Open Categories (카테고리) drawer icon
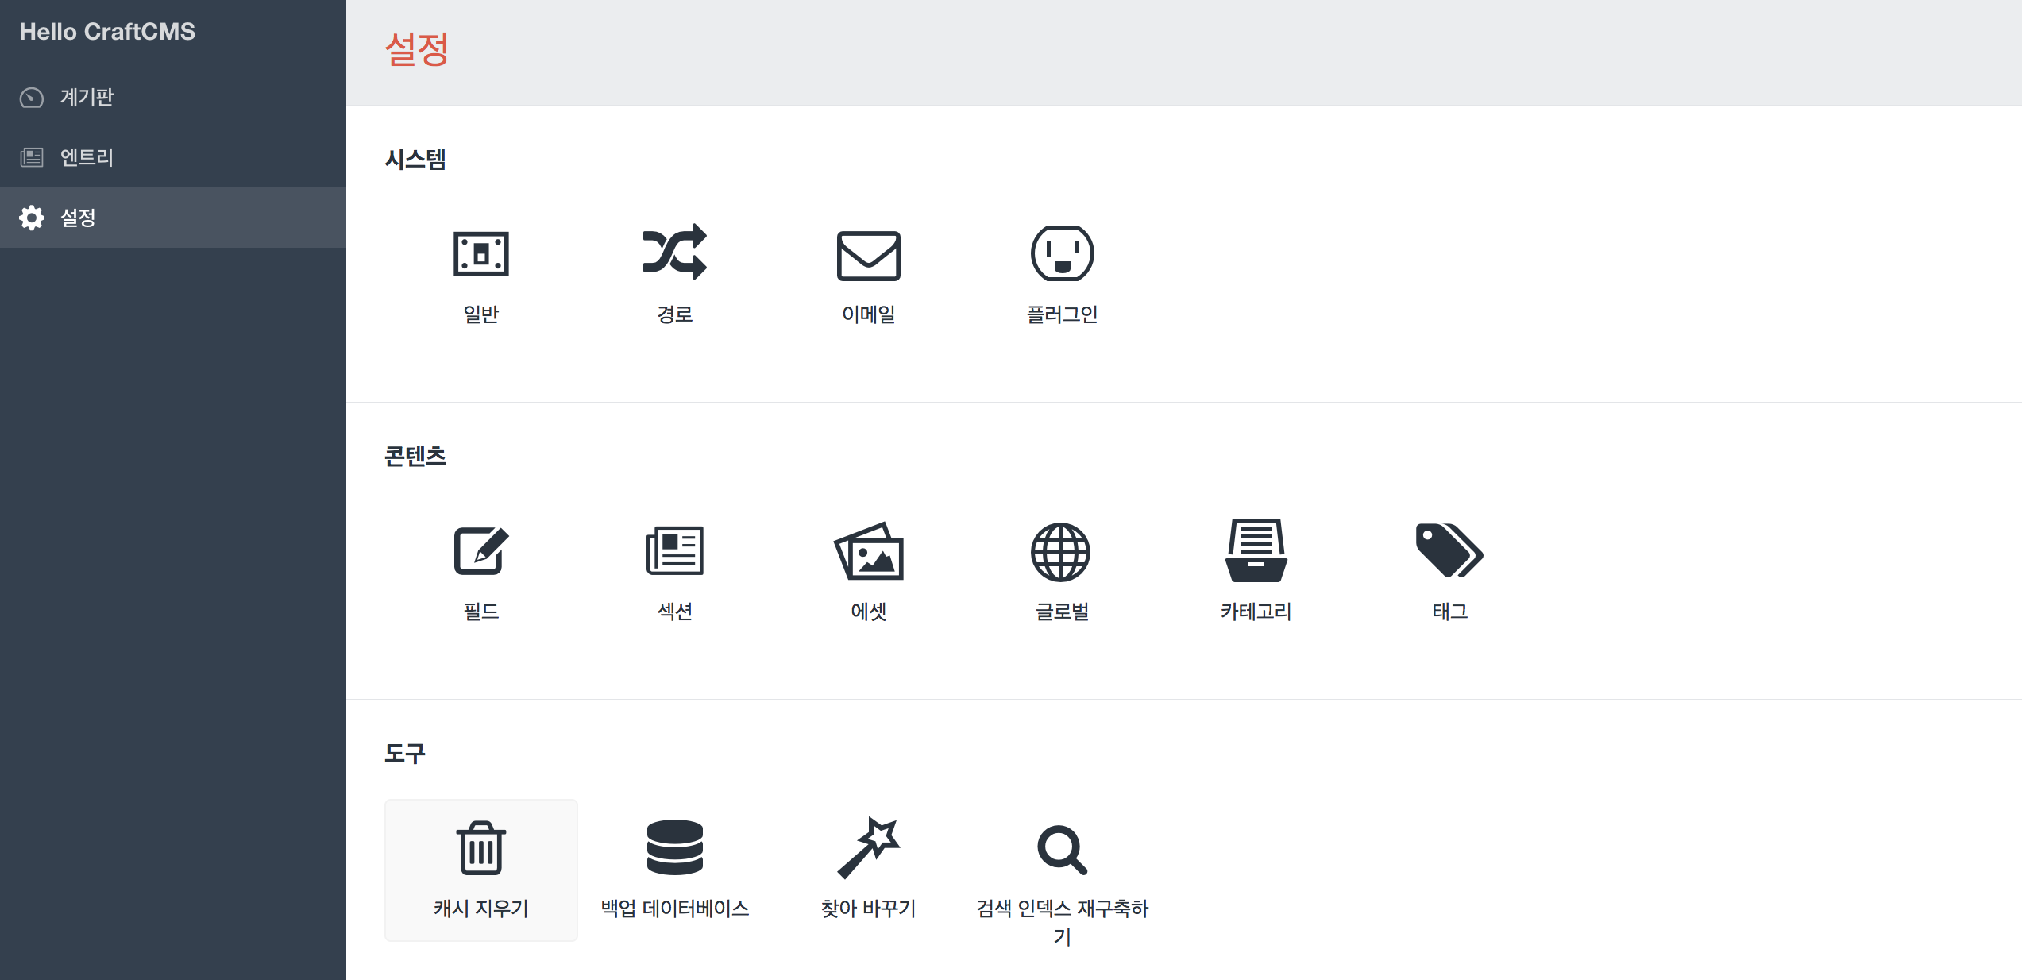This screenshot has height=980, width=2022. tap(1256, 550)
